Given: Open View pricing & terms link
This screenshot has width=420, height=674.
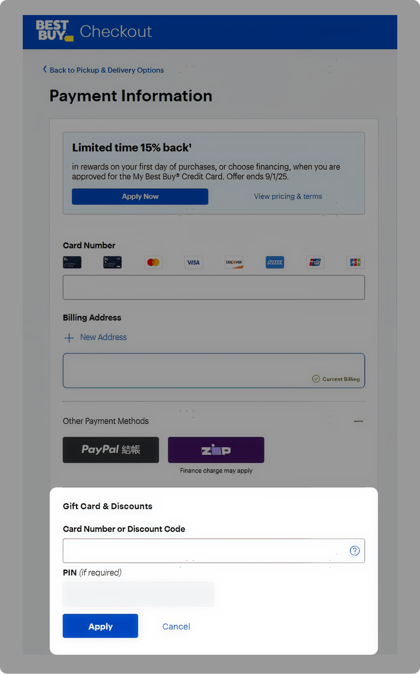Looking at the screenshot, I should [x=288, y=196].
